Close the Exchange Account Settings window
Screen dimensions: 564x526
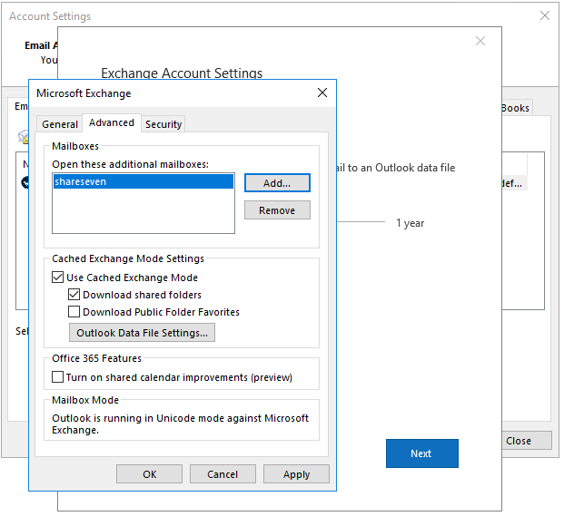(480, 41)
